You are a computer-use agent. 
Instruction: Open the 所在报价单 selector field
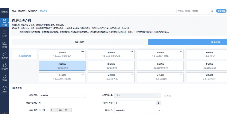pyautogui.click(x=137, y=95)
